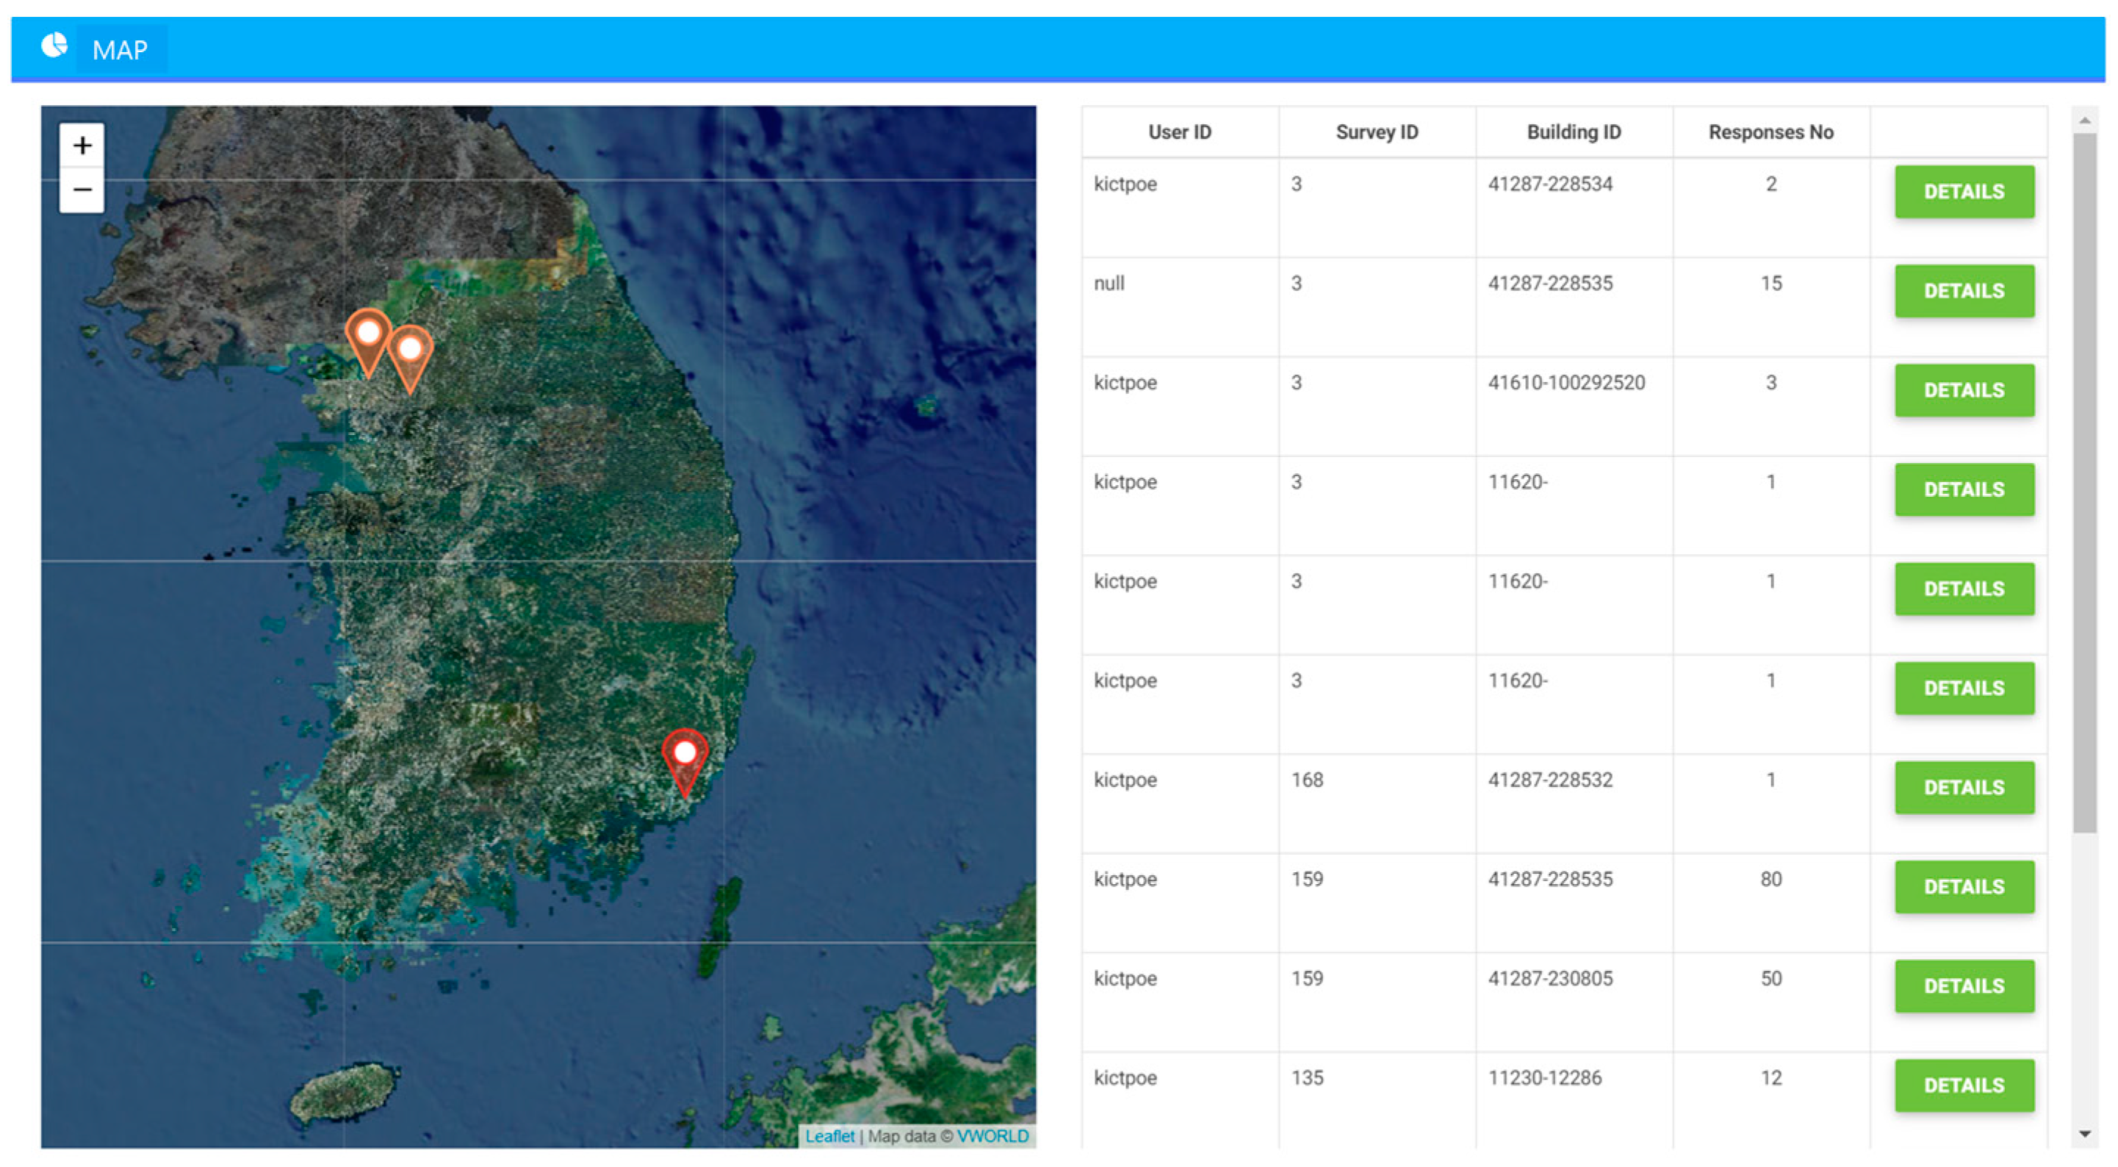The height and width of the screenshot is (1167, 2118).
Task: Open details for row with 80 responses
Action: click(x=1964, y=888)
